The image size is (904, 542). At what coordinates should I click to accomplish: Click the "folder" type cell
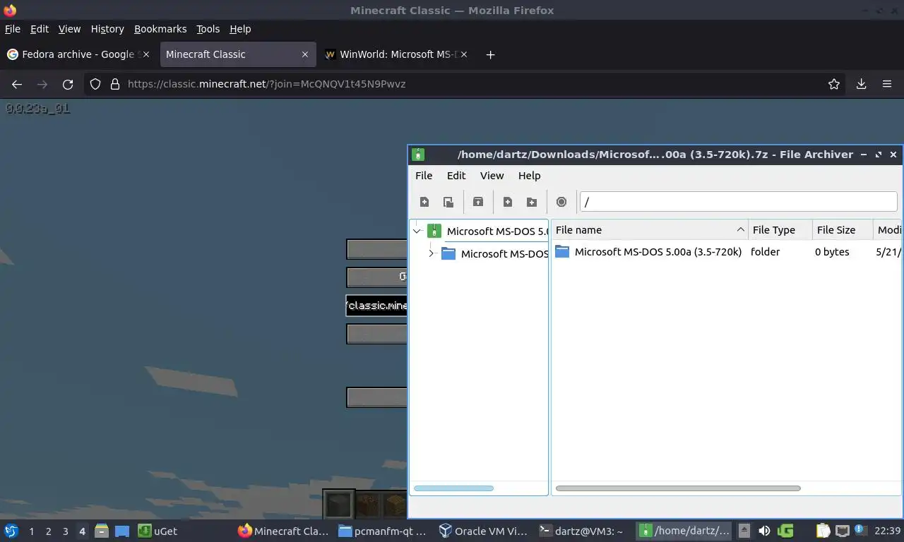point(766,252)
